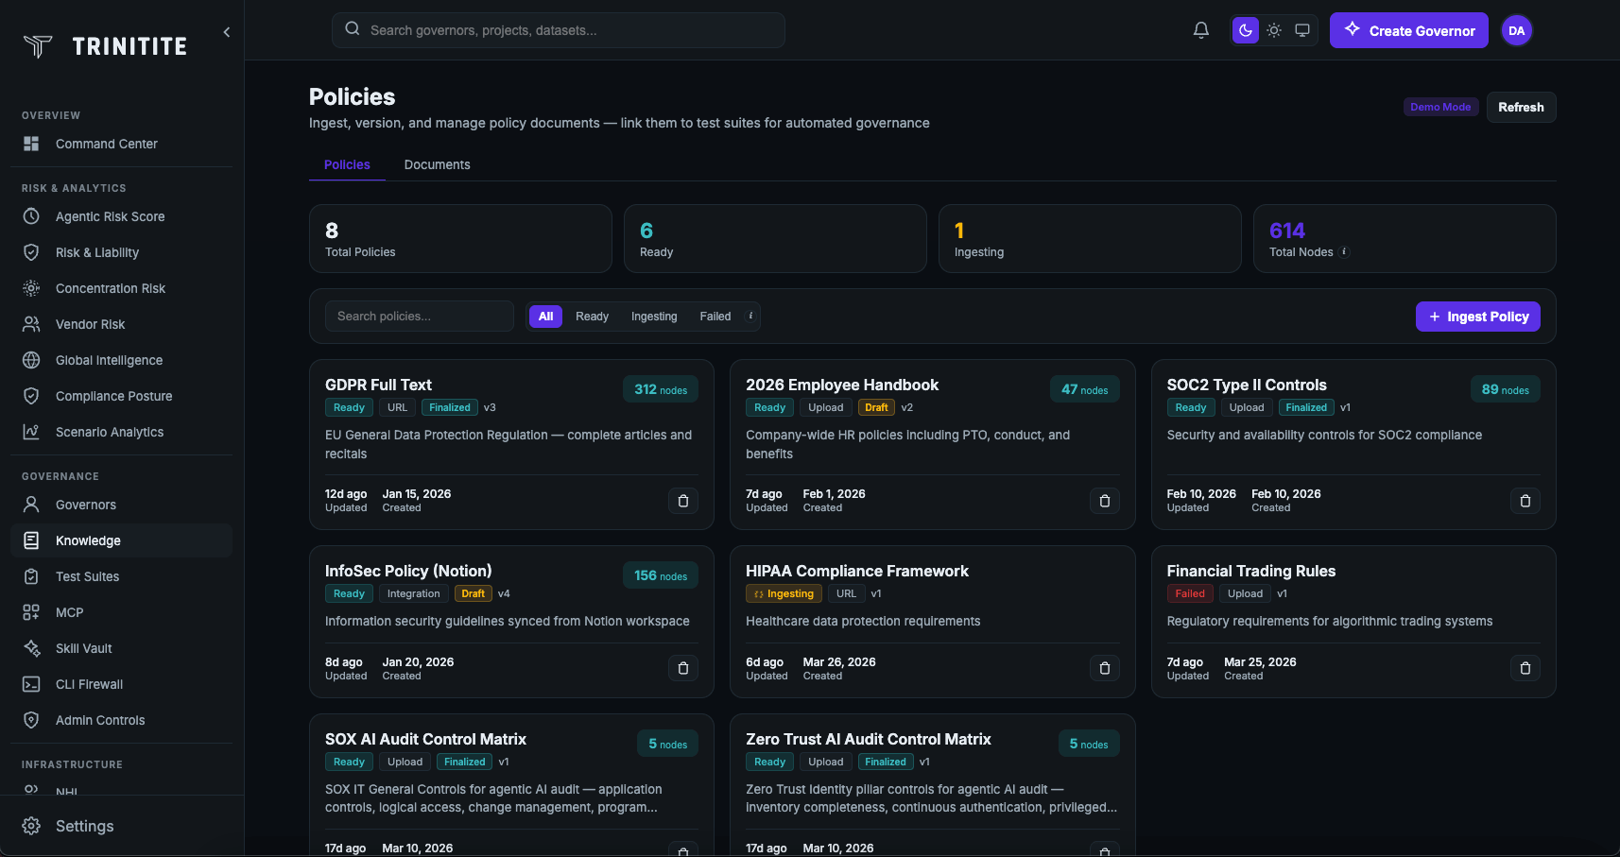Delete the GDPR Full Text policy
Image resolution: width=1620 pixels, height=857 pixels.
683,501
